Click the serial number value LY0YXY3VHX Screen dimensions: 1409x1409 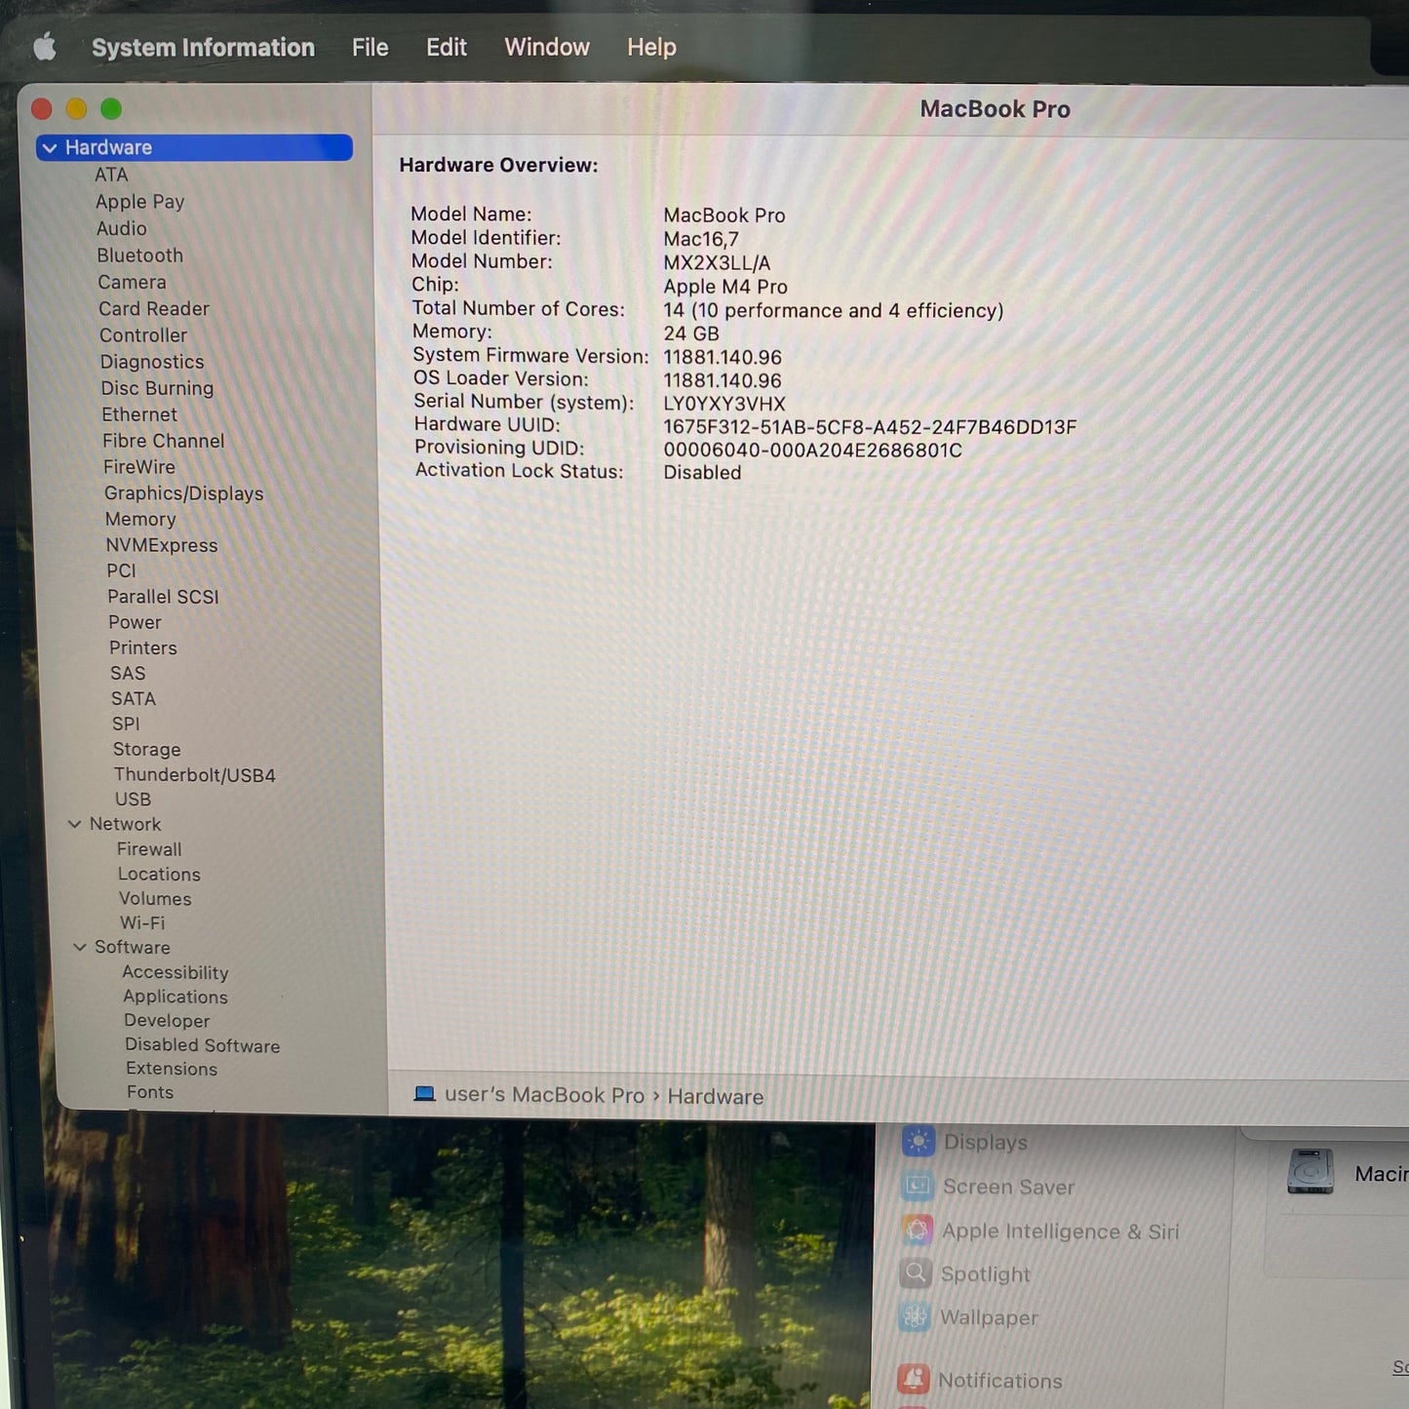point(724,404)
